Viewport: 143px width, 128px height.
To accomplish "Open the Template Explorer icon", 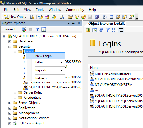I will pyautogui.click(x=125, y=17).
